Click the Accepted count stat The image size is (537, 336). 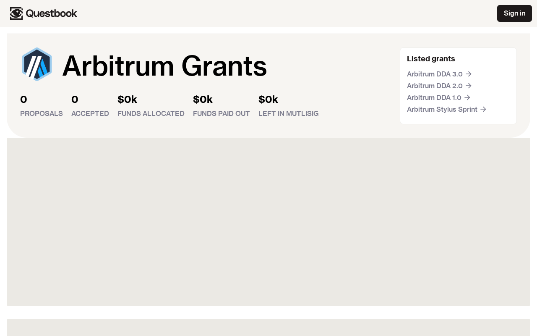point(75,100)
